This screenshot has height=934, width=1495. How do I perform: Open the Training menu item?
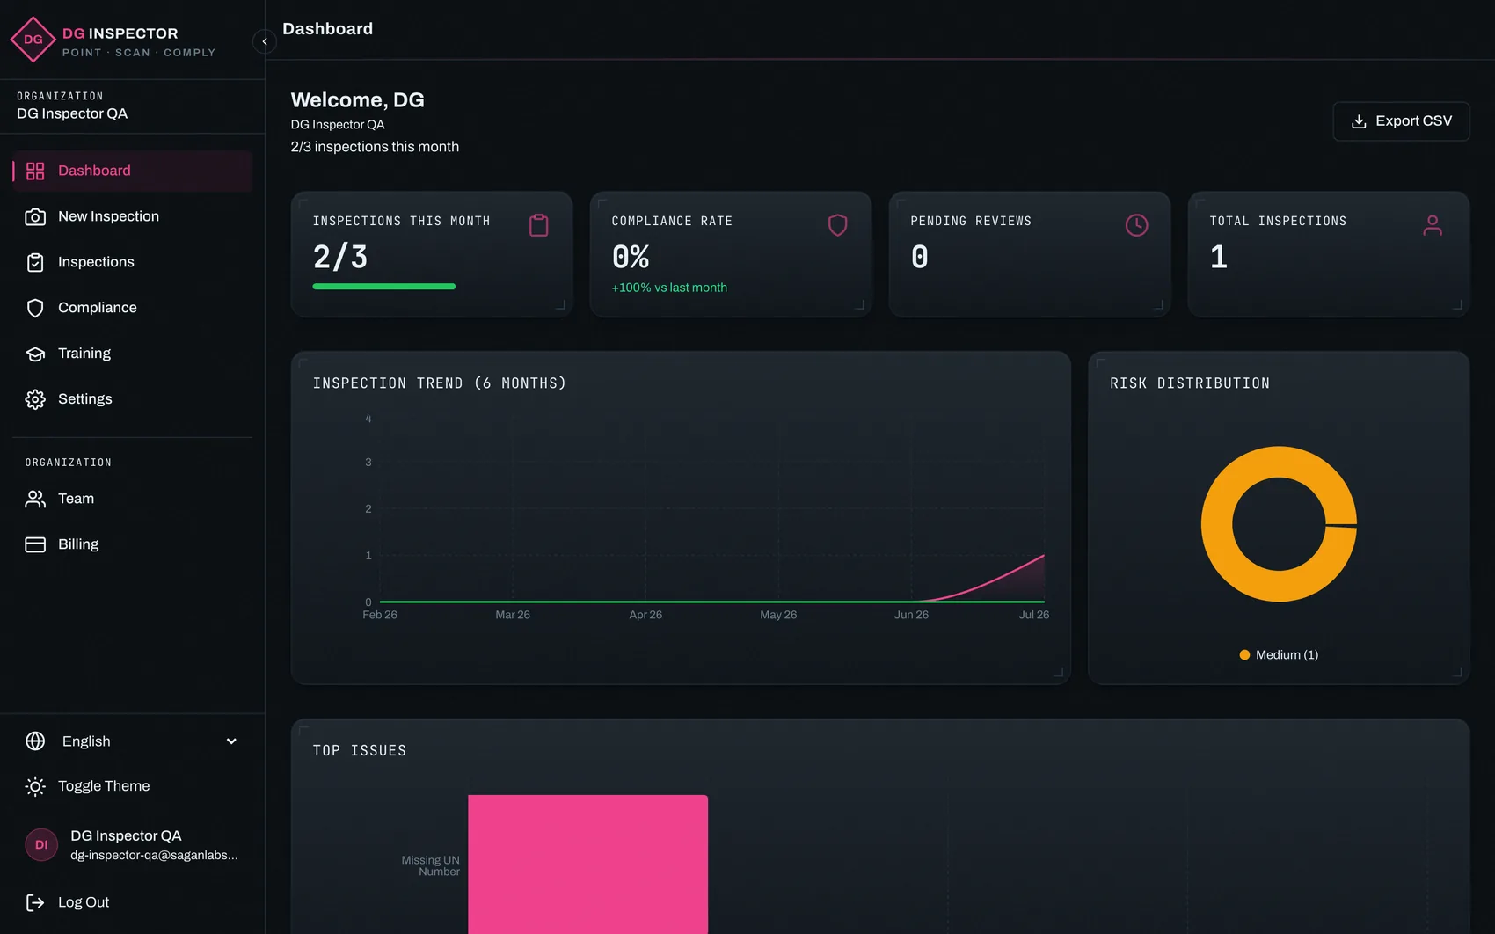133,354
